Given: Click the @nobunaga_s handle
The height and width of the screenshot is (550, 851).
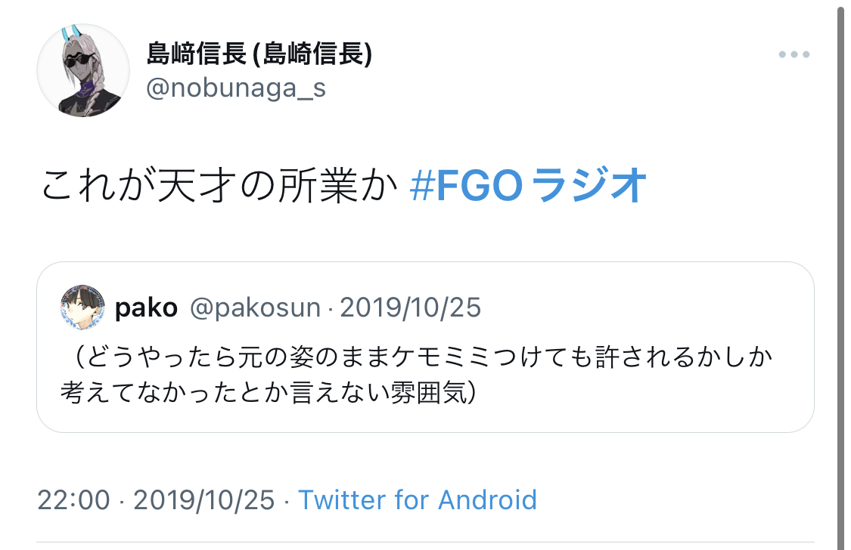Looking at the screenshot, I should [x=235, y=88].
